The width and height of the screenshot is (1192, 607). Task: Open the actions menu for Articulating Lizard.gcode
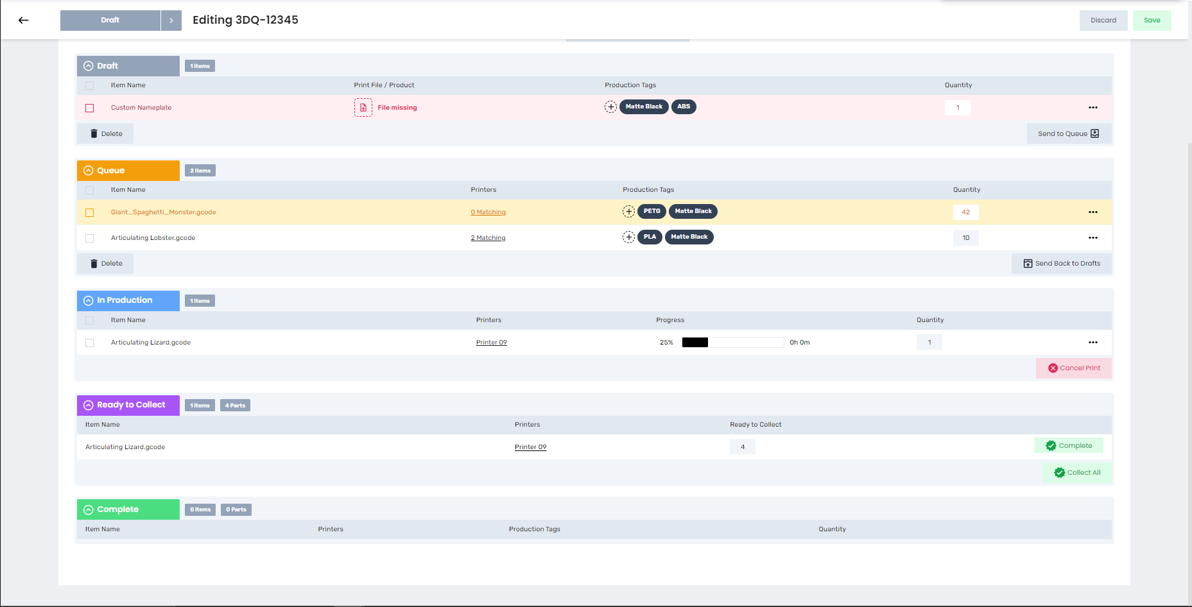pos(1093,342)
